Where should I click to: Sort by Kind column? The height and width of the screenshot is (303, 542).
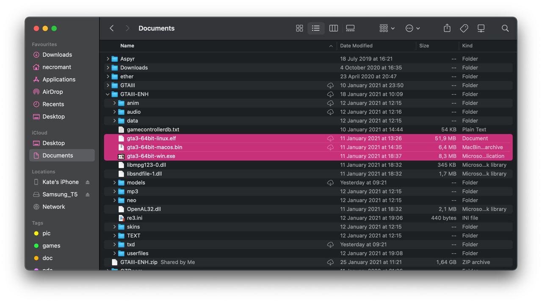tap(467, 46)
